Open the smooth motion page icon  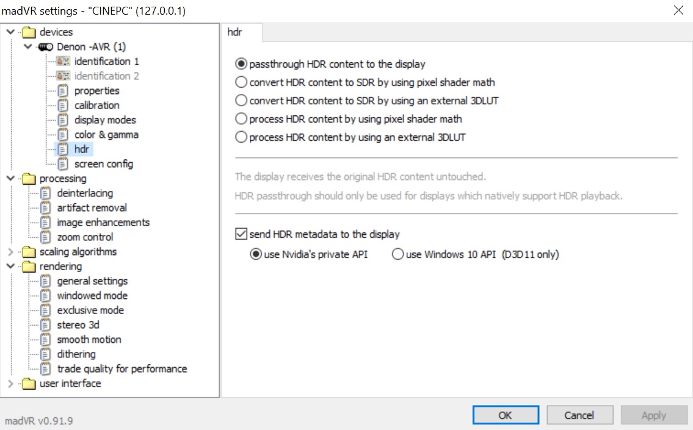pyautogui.click(x=46, y=340)
